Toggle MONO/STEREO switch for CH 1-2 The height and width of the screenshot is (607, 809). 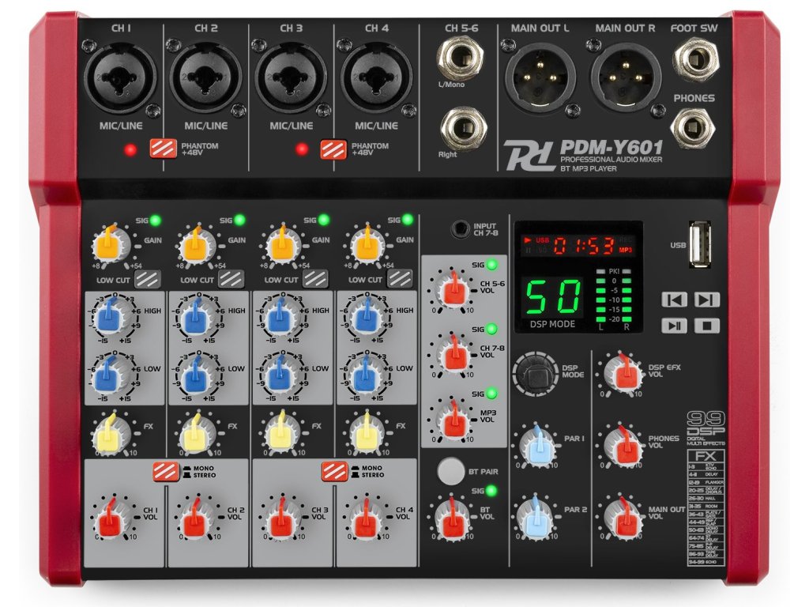pos(166,471)
